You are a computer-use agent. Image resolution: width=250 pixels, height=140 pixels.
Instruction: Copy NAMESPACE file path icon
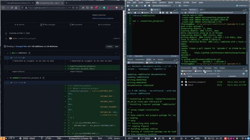click(30, 53)
